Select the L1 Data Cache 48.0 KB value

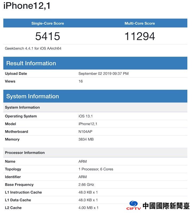(88, 200)
